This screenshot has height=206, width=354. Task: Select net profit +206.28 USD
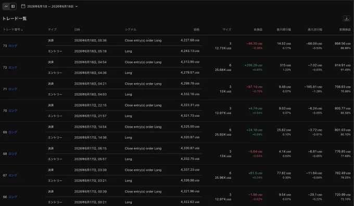254,65
